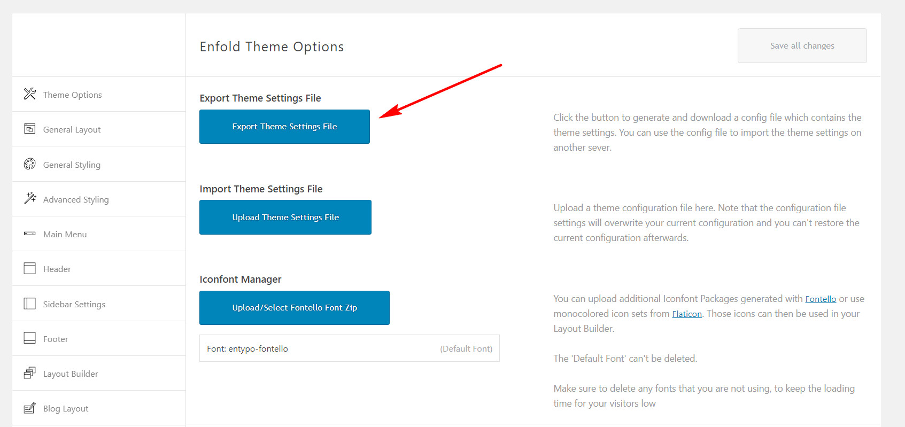Switch to Footer settings
The image size is (905, 427).
[x=99, y=339]
